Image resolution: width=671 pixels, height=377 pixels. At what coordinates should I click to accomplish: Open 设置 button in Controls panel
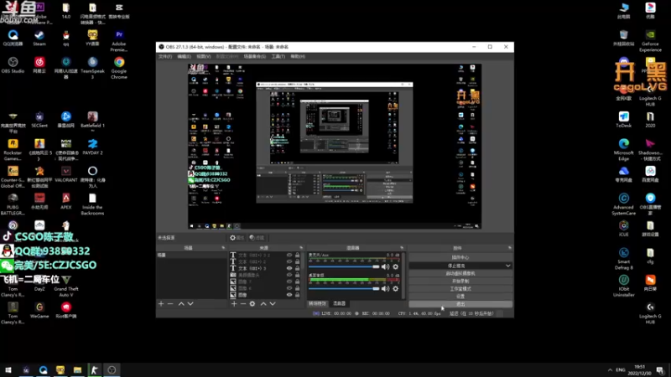point(460,297)
